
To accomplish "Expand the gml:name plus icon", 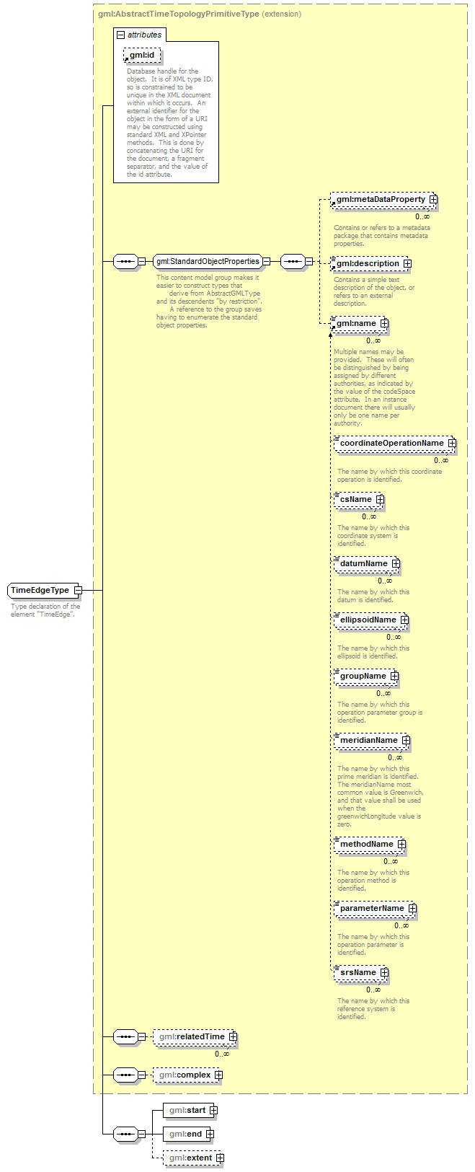I will (x=384, y=324).
